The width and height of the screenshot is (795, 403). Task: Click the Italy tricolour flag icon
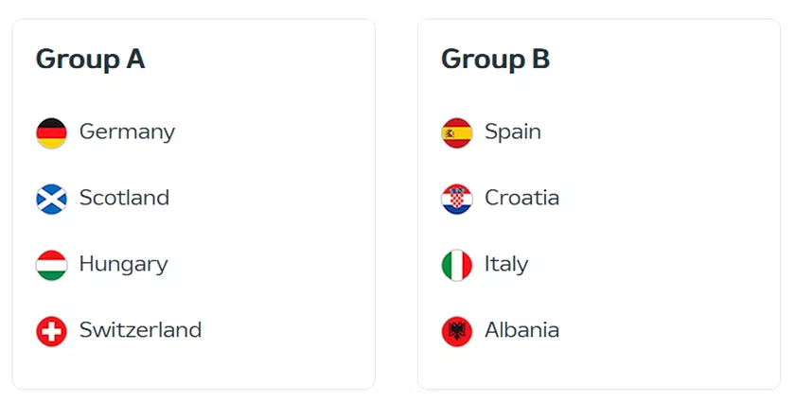[457, 265]
